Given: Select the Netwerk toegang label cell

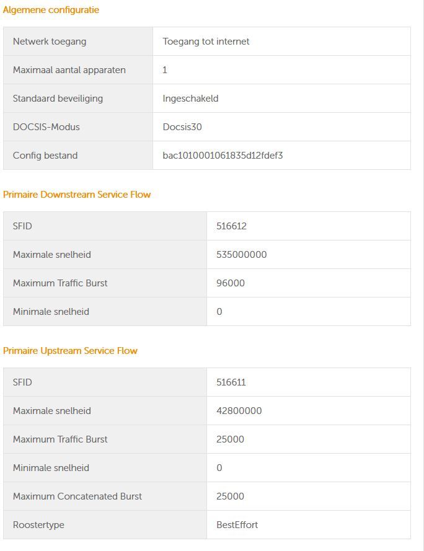Looking at the screenshot, I should pos(50,42).
